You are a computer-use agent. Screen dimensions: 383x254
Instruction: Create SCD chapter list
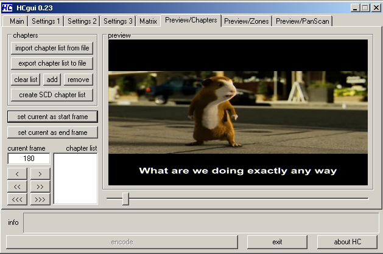point(52,95)
